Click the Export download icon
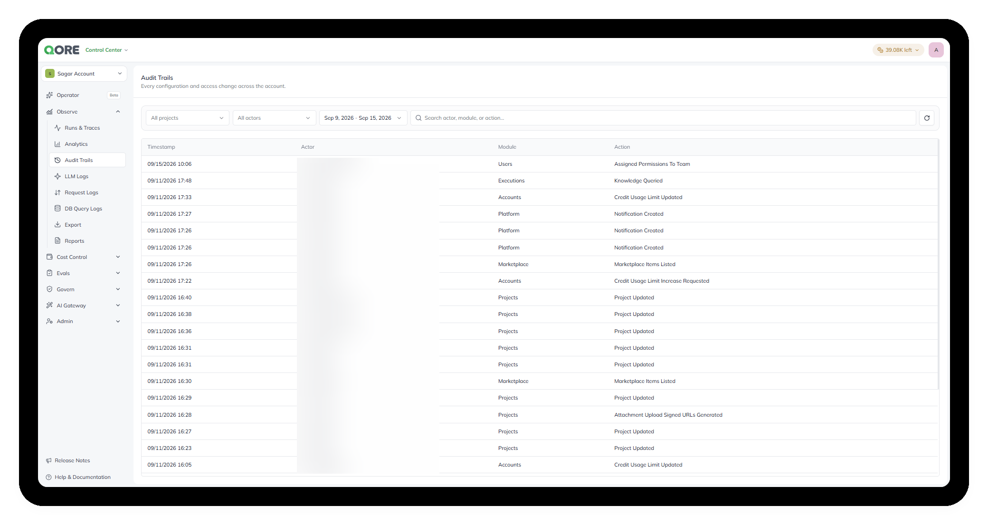 pyautogui.click(x=57, y=225)
